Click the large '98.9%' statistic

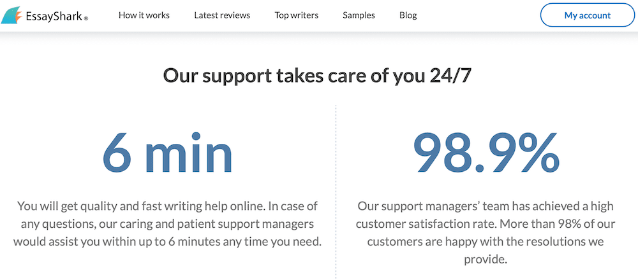(486, 152)
